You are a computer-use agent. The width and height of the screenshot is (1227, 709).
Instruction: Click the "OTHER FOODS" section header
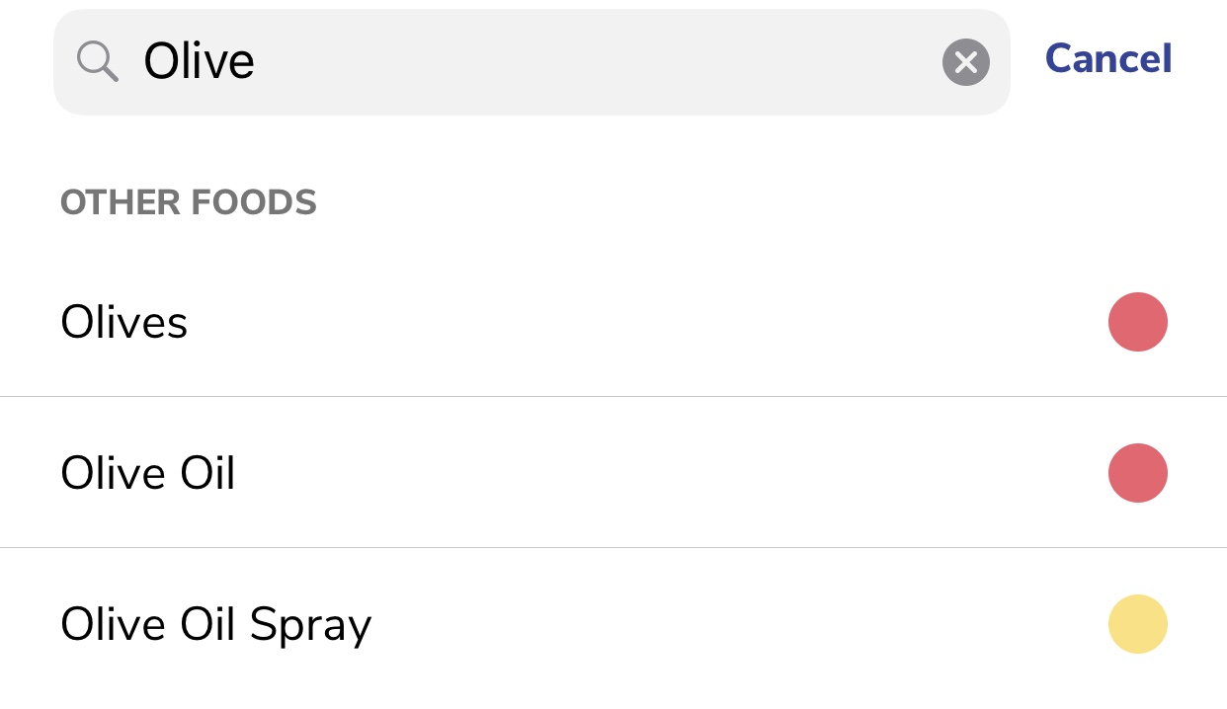click(x=188, y=202)
